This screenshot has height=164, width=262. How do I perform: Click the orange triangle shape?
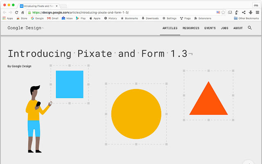(208, 100)
